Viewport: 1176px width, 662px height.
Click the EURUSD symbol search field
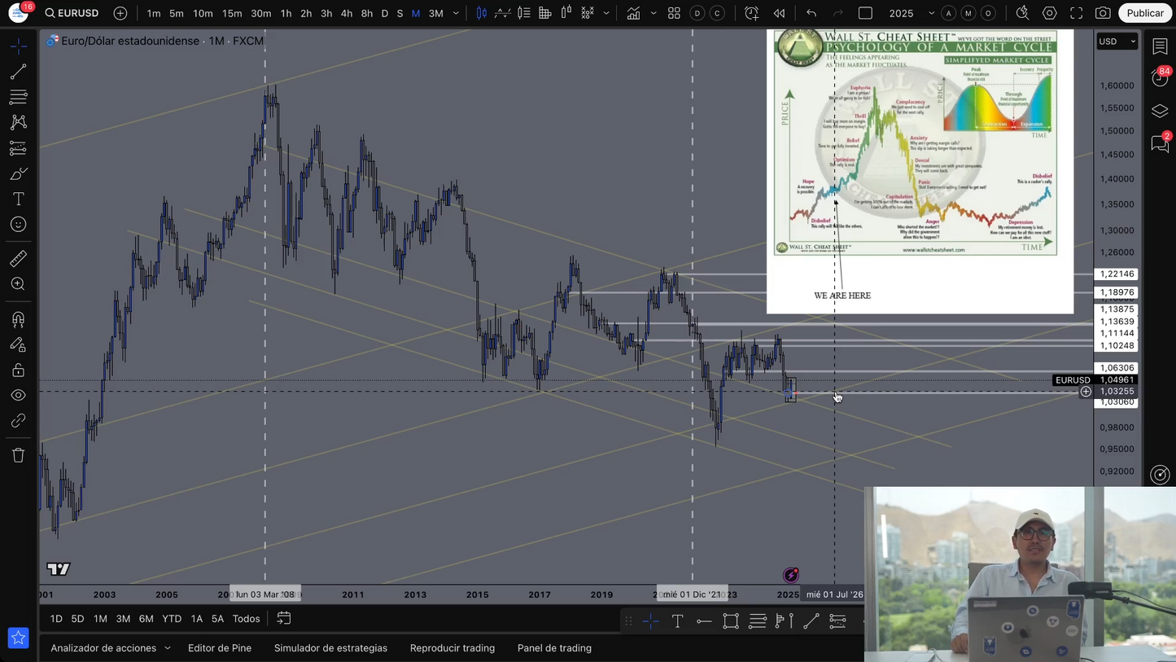pyautogui.click(x=72, y=13)
